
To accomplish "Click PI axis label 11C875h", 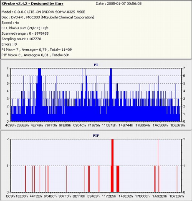I will click(109, 125).
